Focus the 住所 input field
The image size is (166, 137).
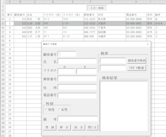[77, 87]
